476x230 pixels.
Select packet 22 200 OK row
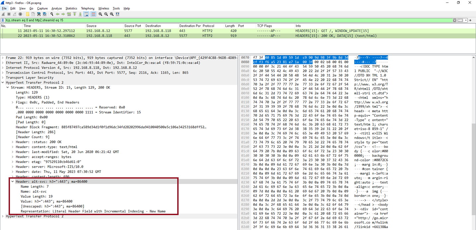[238, 36]
